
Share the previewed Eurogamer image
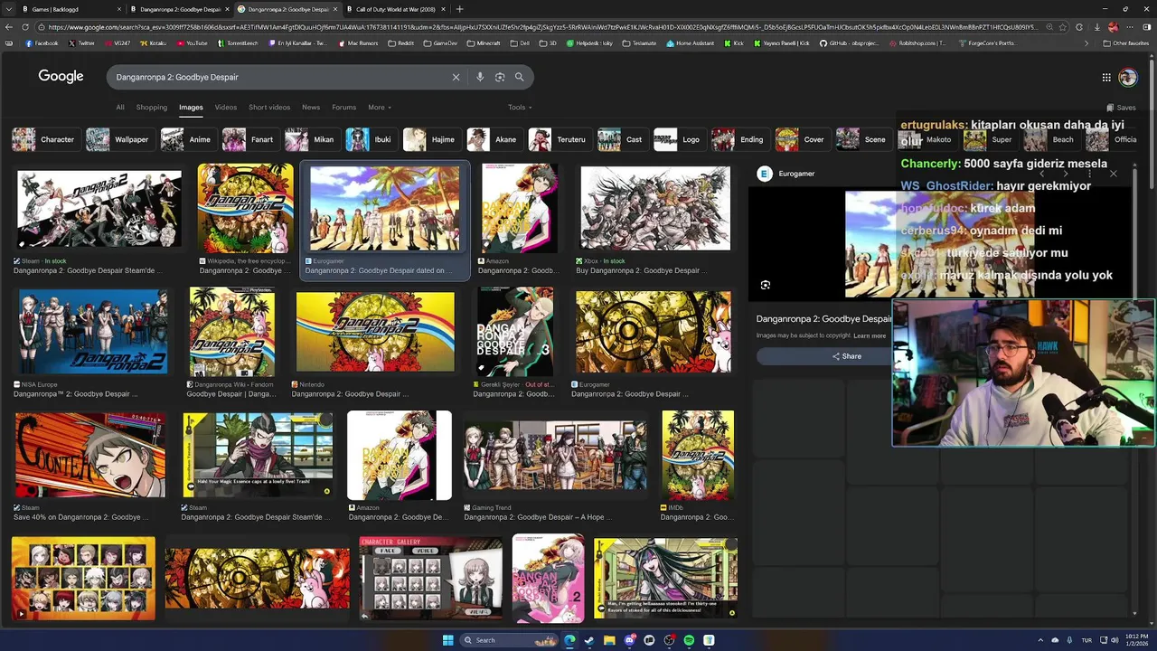(847, 356)
